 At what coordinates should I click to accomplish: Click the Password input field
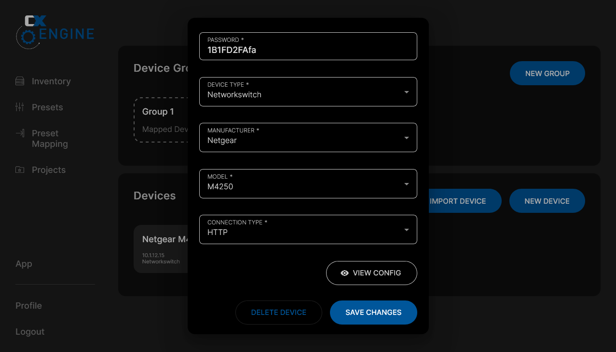(308, 46)
